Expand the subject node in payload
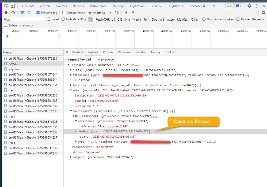The height and width of the screenshot is (187, 267). (x=71, y=157)
